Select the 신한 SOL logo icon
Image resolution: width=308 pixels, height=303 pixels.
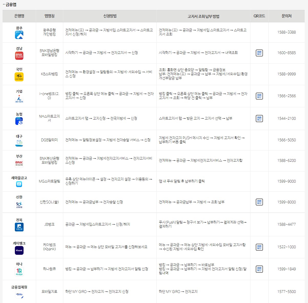pos(19,204)
